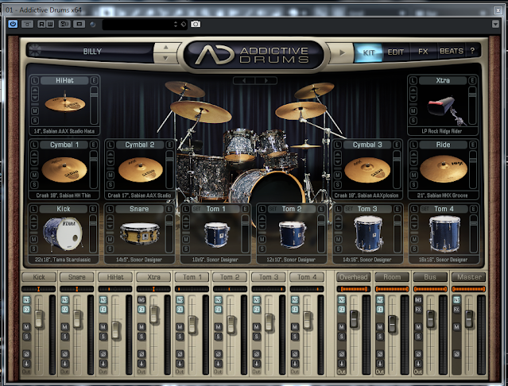
Task: Toggle the FX send button on Snare channel
Action: (65, 309)
